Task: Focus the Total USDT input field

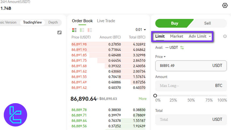Action: [x=191, y=120]
